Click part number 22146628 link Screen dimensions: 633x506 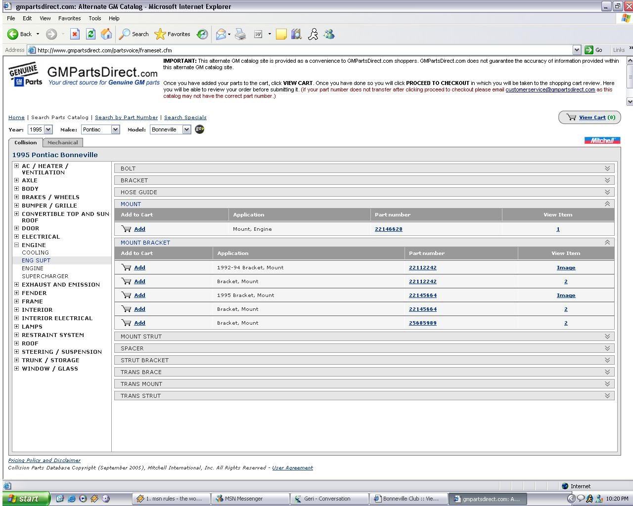click(x=389, y=229)
